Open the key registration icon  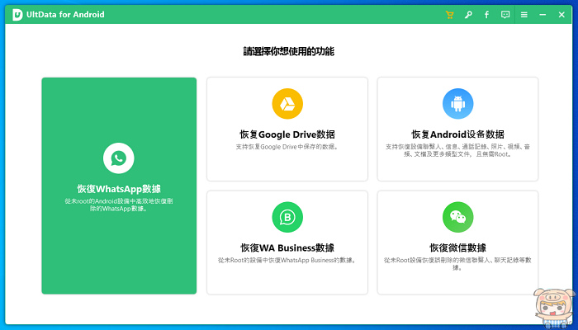(x=468, y=15)
